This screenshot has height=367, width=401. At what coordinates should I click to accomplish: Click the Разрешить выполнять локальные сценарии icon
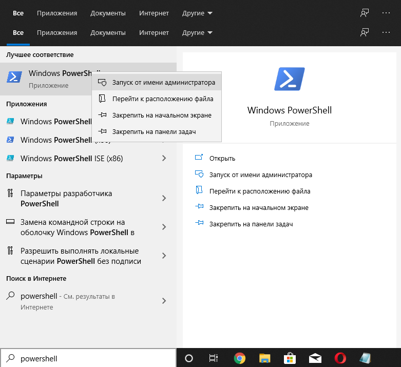coord(10,250)
